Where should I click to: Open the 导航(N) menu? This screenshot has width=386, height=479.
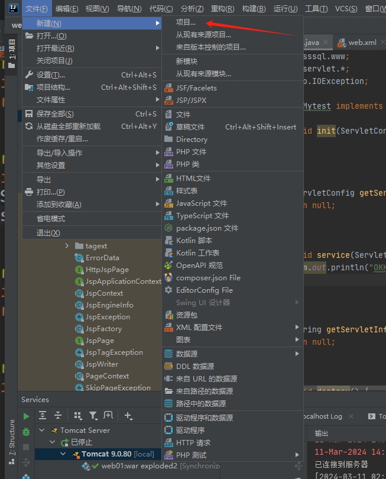(x=129, y=8)
